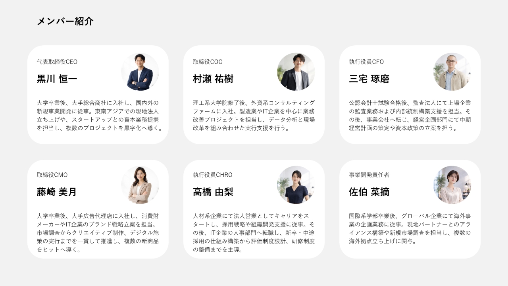Click the name 高橋 由梨
The image size is (508, 286).
tap(213, 192)
